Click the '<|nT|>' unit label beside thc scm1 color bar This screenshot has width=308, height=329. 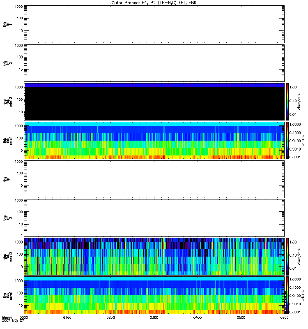303,295
